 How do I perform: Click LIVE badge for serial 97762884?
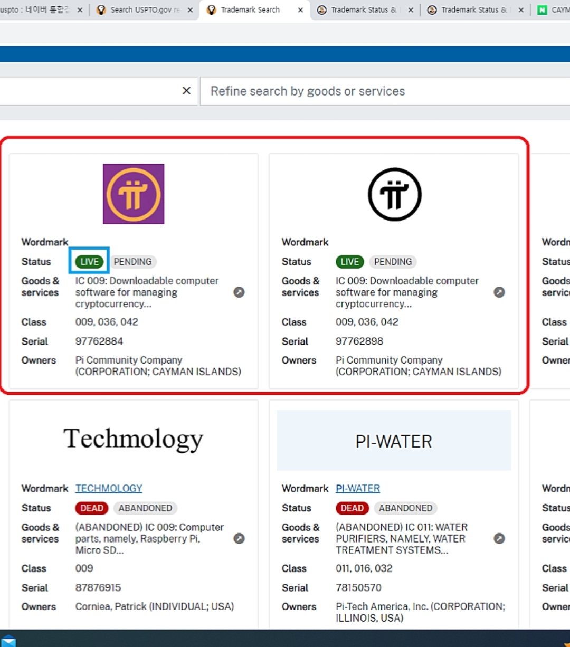(x=89, y=262)
